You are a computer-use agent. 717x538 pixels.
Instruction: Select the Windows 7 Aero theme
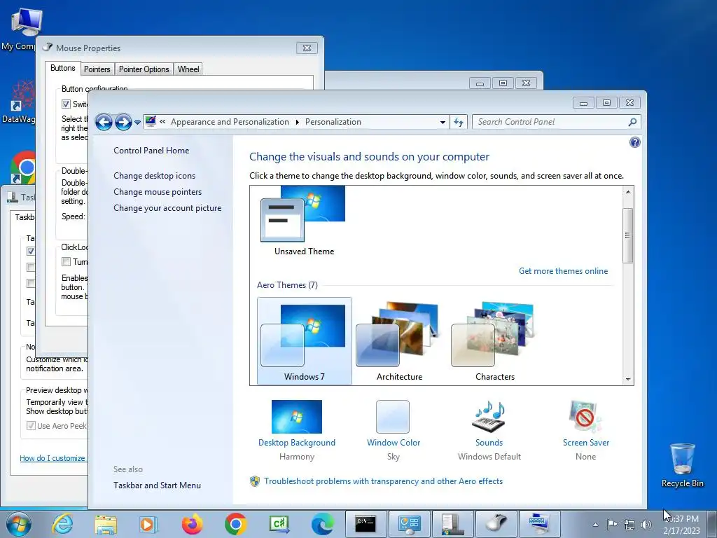(304, 341)
